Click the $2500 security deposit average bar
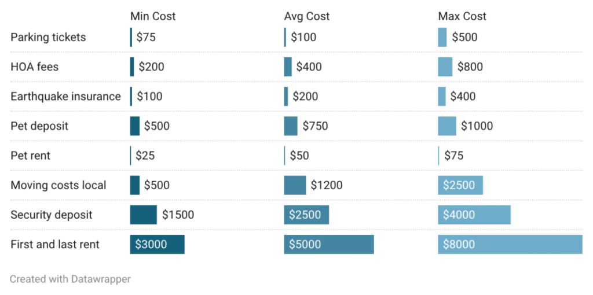Screen dimensions: 593x295 [306, 215]
